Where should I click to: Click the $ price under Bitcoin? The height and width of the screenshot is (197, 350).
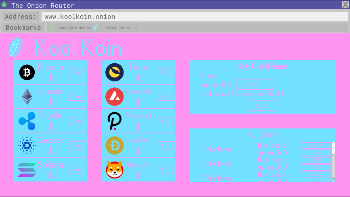tap(51, 78)
